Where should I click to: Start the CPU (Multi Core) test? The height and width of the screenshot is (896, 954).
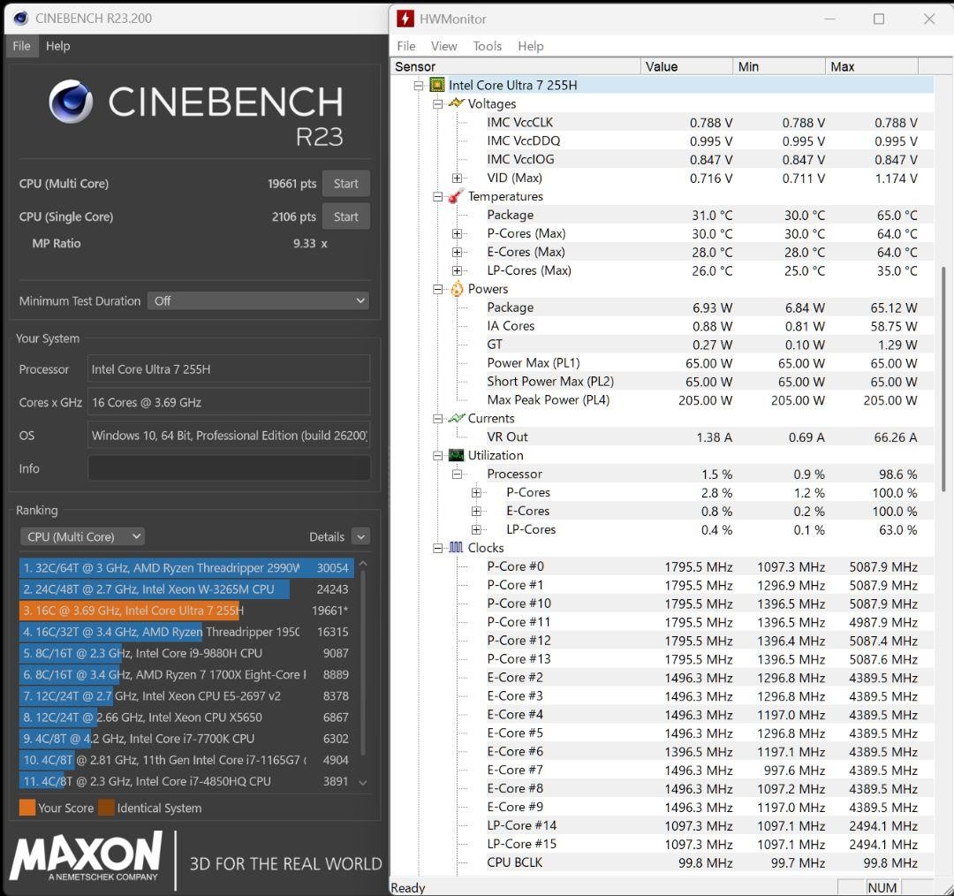345,184
